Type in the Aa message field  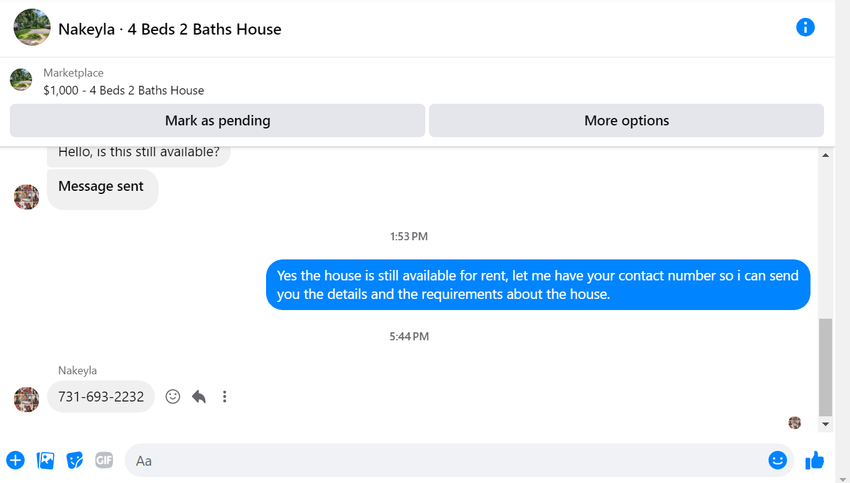point(444,460)
